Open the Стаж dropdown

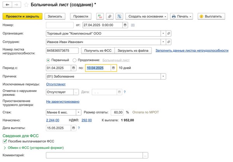[x=79, y=112]
